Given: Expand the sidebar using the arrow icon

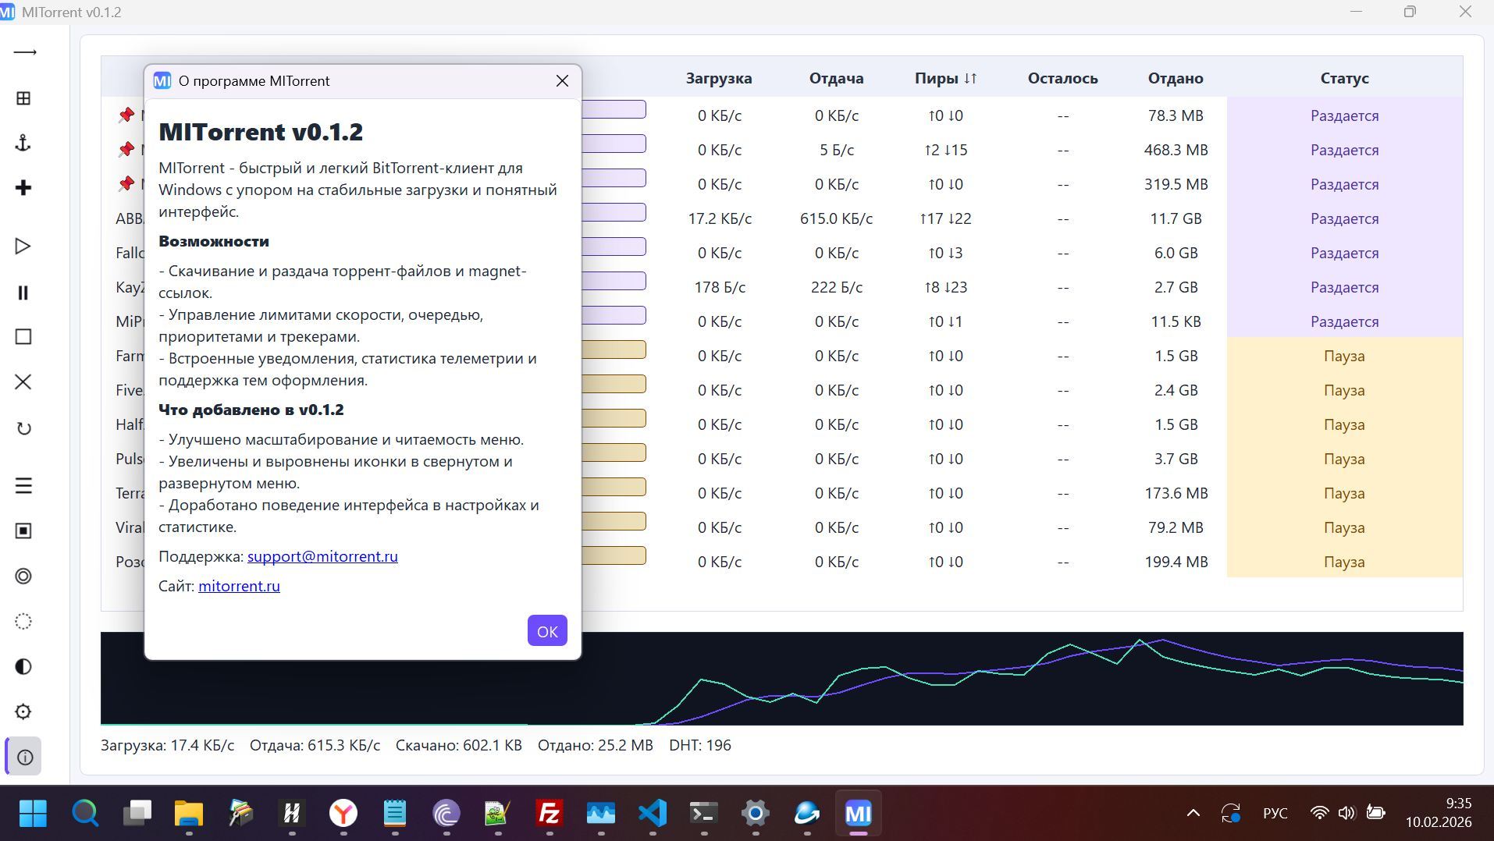Looking at the screenshot, I should click(x=24, y=52).
